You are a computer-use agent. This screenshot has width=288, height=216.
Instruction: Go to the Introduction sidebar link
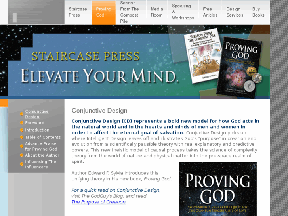(37, 130)
